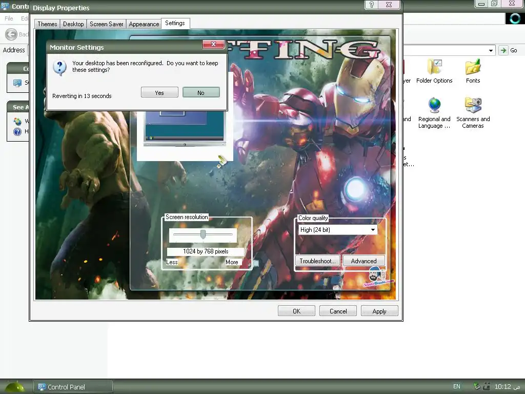Click Cancel in Display Properties
Viewport: 525px width, 394px height.
point(338,311)
